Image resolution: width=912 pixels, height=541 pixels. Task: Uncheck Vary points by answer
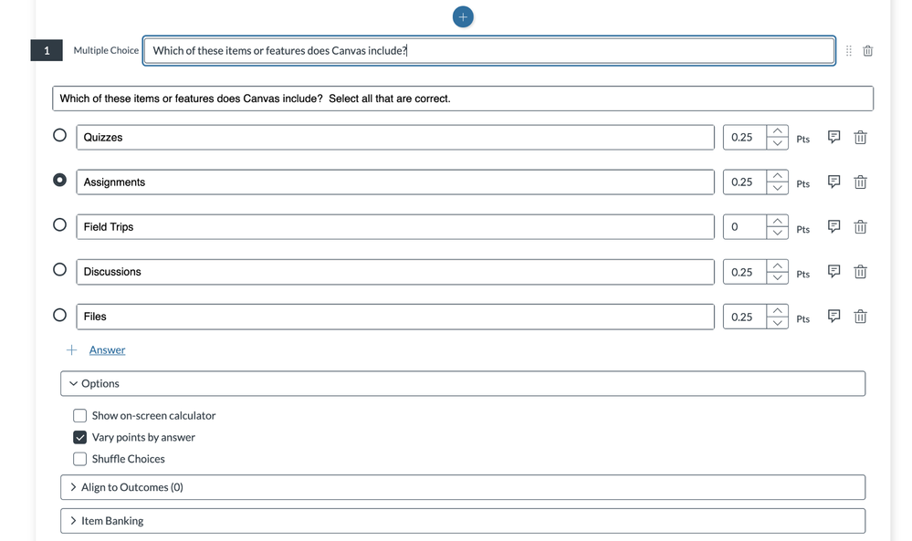[x=79, y=437]
